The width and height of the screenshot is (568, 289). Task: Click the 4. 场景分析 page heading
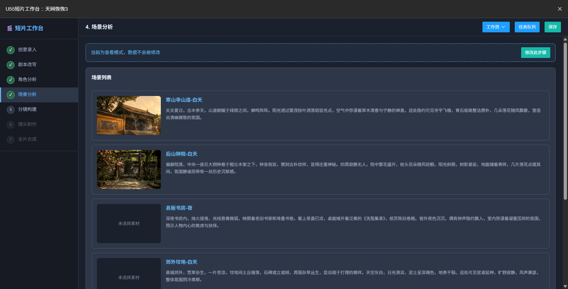pyautogui.click(x=99, y=27)
